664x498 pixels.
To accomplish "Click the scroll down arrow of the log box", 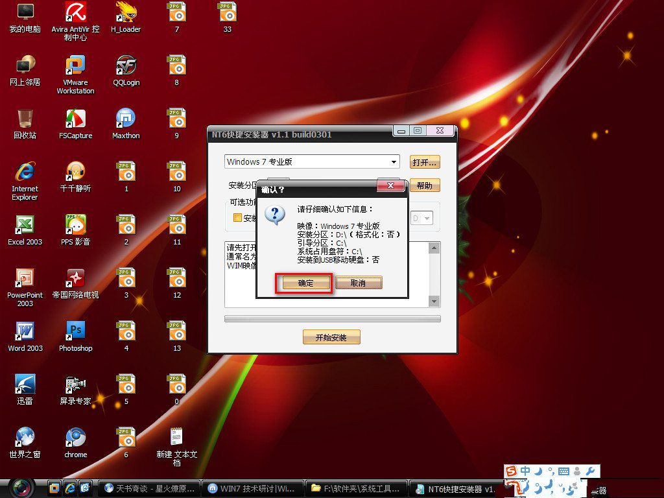I will [434, 302].
